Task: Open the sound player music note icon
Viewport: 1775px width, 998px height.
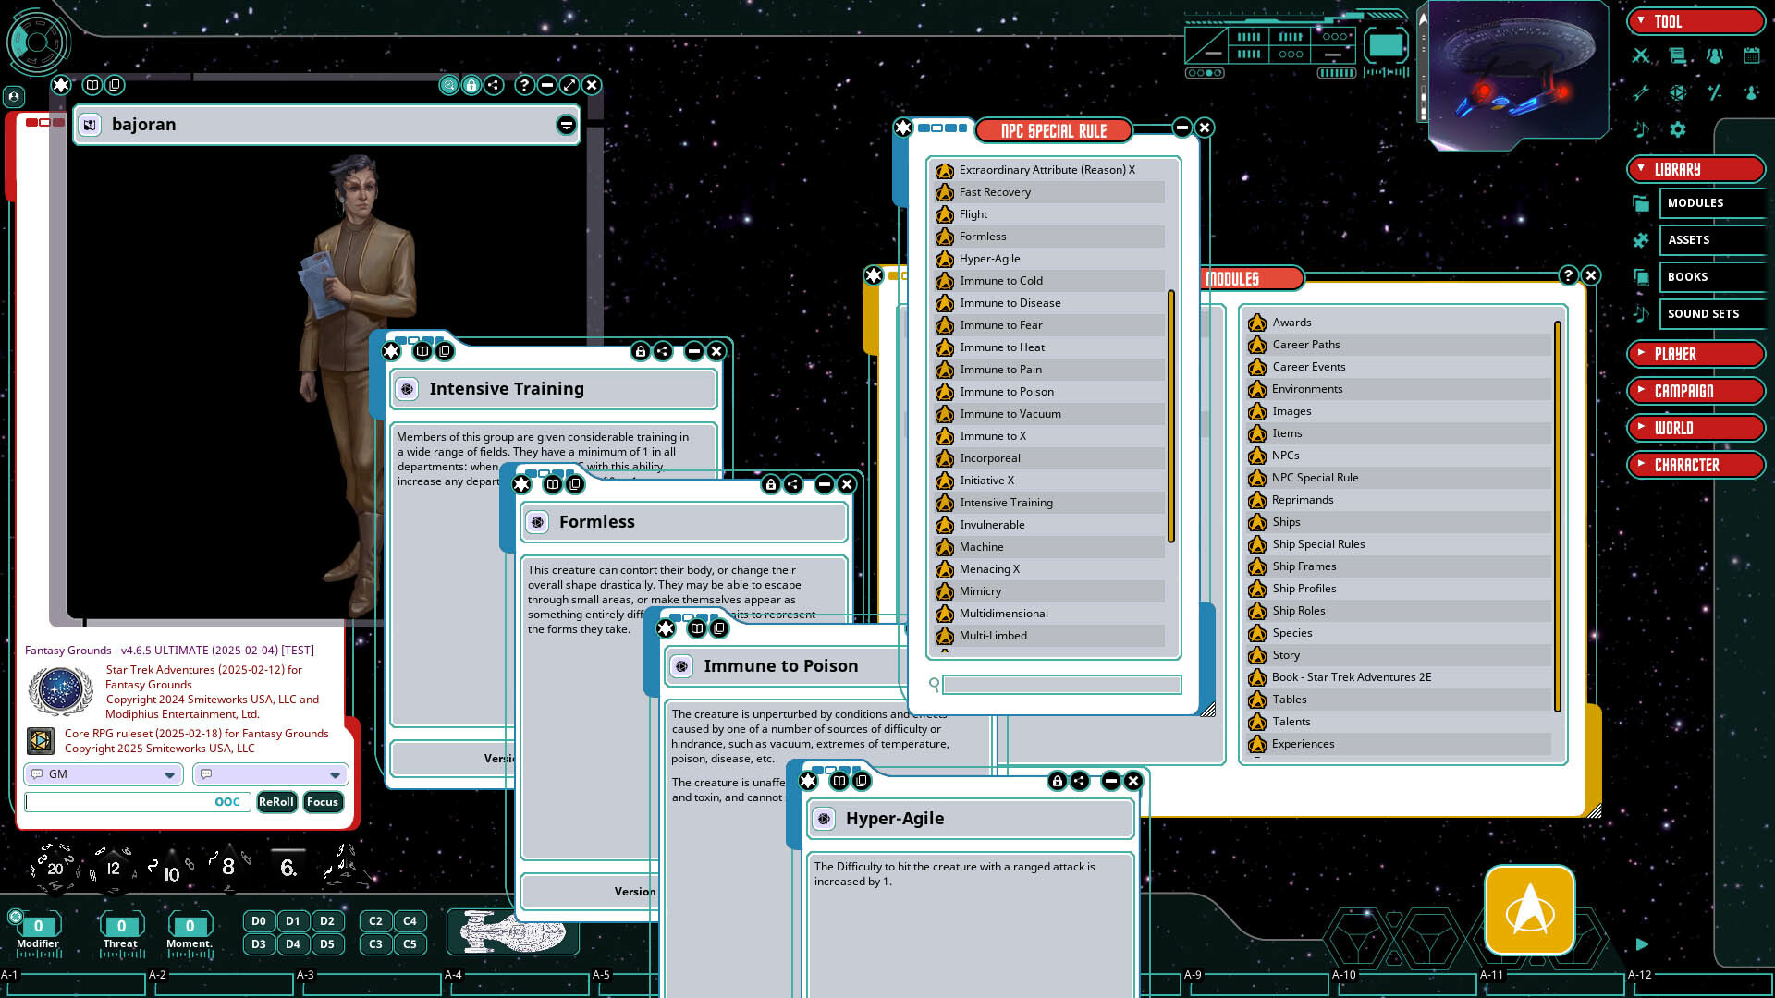Action: click(x=1641, y=129)
